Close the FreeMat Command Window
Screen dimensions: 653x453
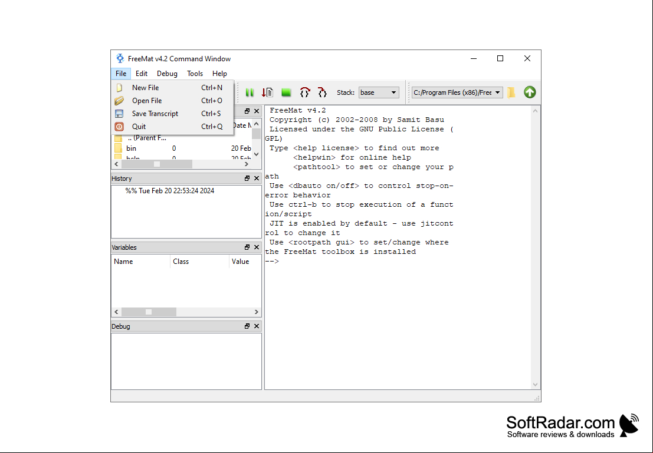(x=527, y=59)
